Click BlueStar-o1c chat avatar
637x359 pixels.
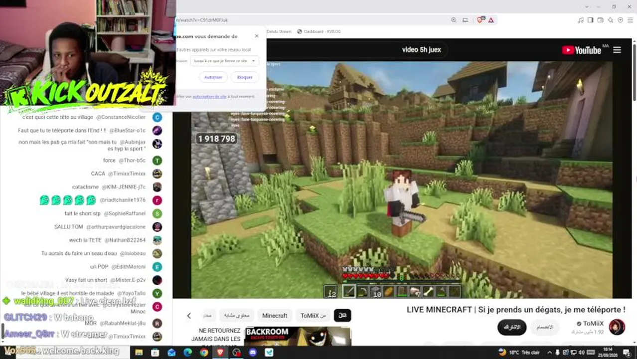tap(157, 131)
